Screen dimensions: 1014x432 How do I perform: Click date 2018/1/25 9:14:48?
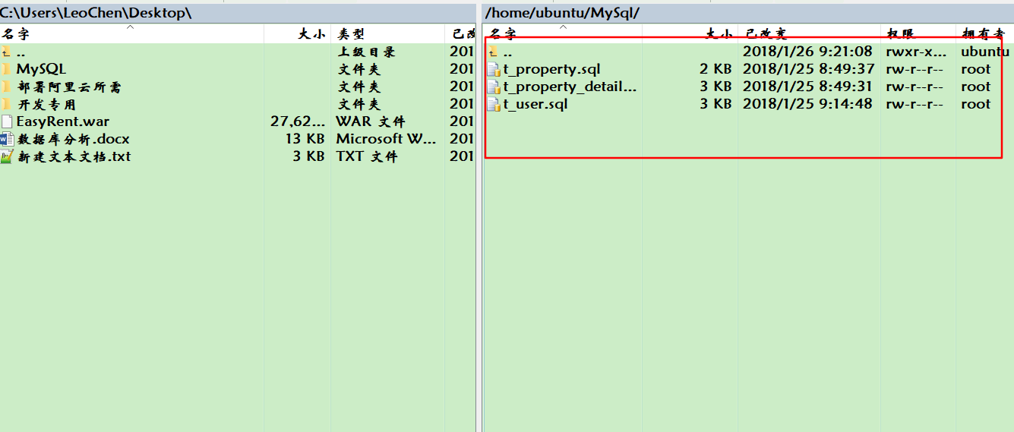click(x=807, y=104)
